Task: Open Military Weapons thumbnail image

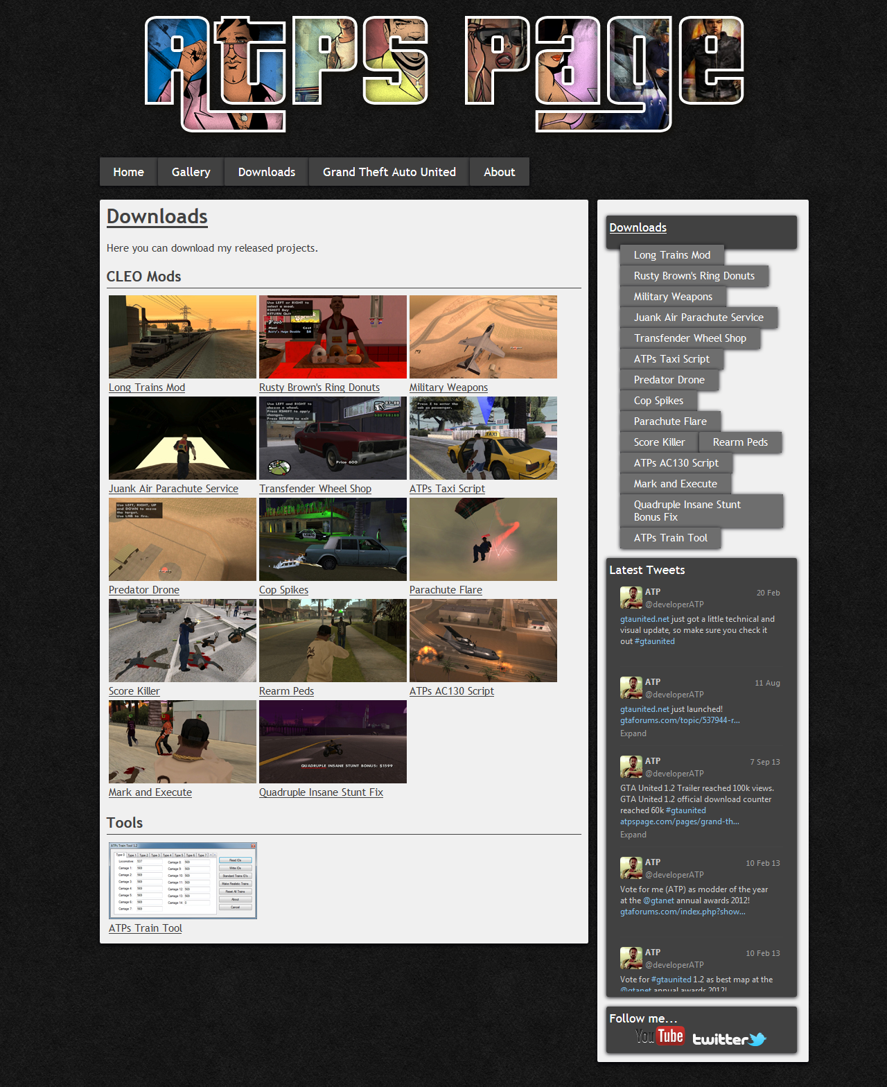Action: click(x=483, y=337)
